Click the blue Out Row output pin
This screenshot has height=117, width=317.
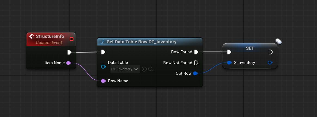tap(195, 73)
